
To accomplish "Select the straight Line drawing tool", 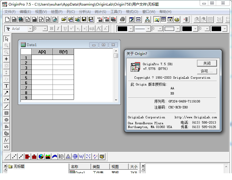I will 6,106.
